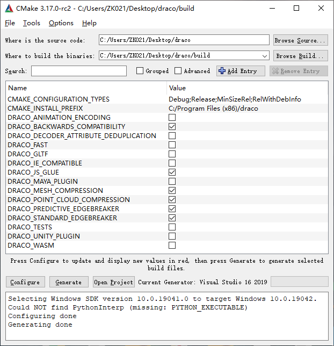Check the DRACO_UNITY_PLUGIN box
This screenshot has width=334, height=346.
[172, 236]
